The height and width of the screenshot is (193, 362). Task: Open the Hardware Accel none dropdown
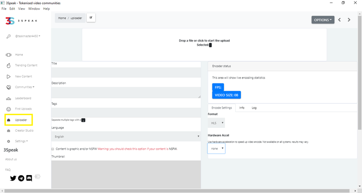pos(216,149)
